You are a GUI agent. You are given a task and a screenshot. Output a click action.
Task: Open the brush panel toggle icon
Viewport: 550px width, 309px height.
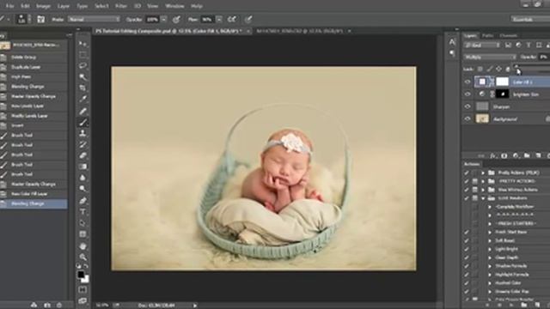(x=40, y=19)
